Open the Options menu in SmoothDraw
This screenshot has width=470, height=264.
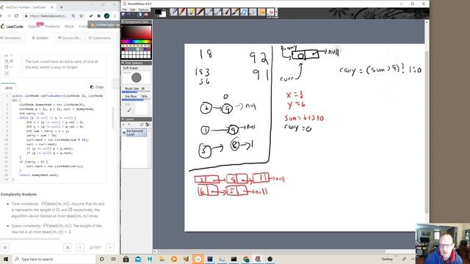pos(144,10)
